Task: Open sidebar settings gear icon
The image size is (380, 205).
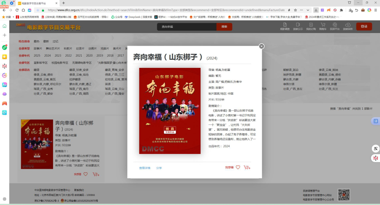Action: [4, 199]
